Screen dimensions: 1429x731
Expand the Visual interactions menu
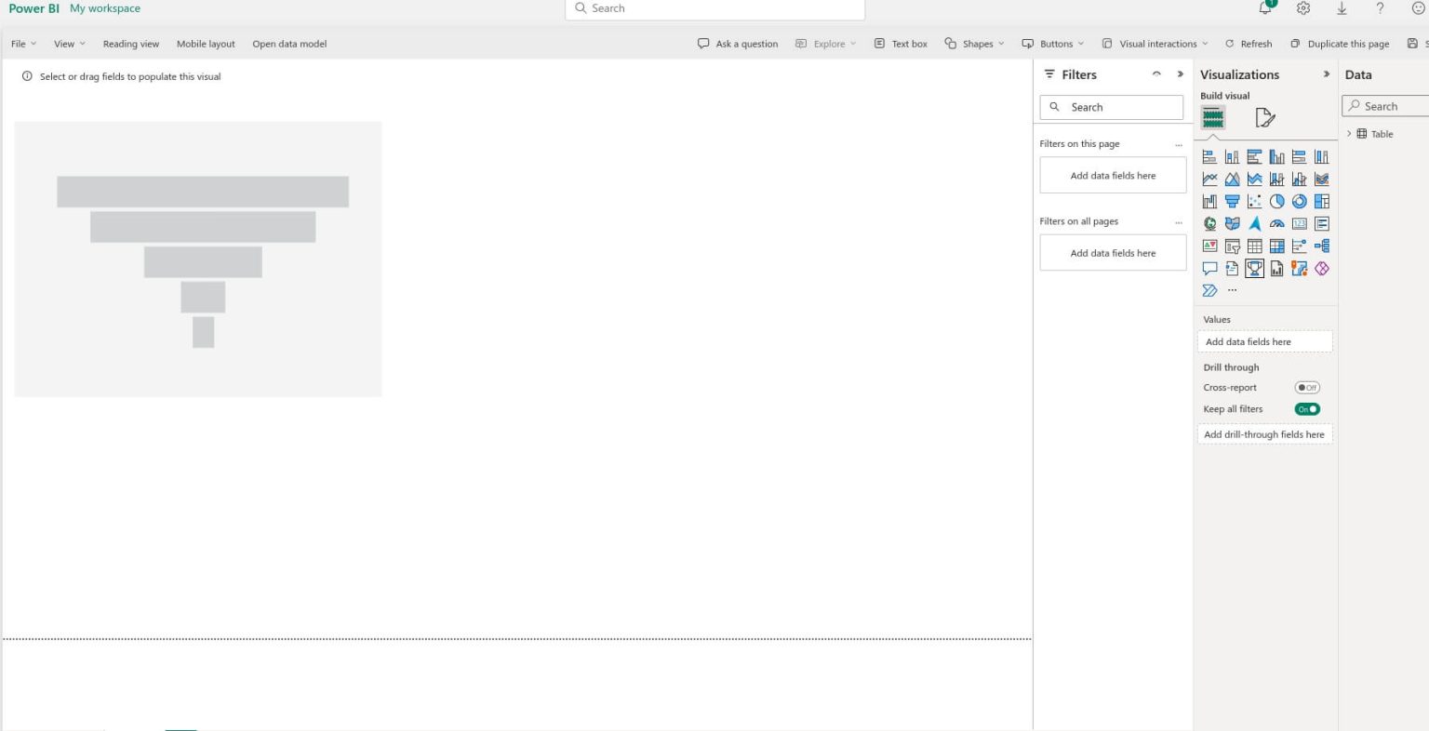click(x=1156, y=44)
